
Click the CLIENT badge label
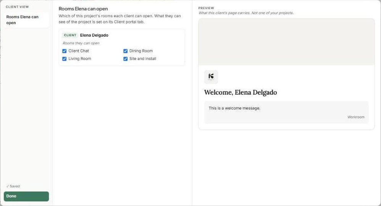(x=70, y=35)
